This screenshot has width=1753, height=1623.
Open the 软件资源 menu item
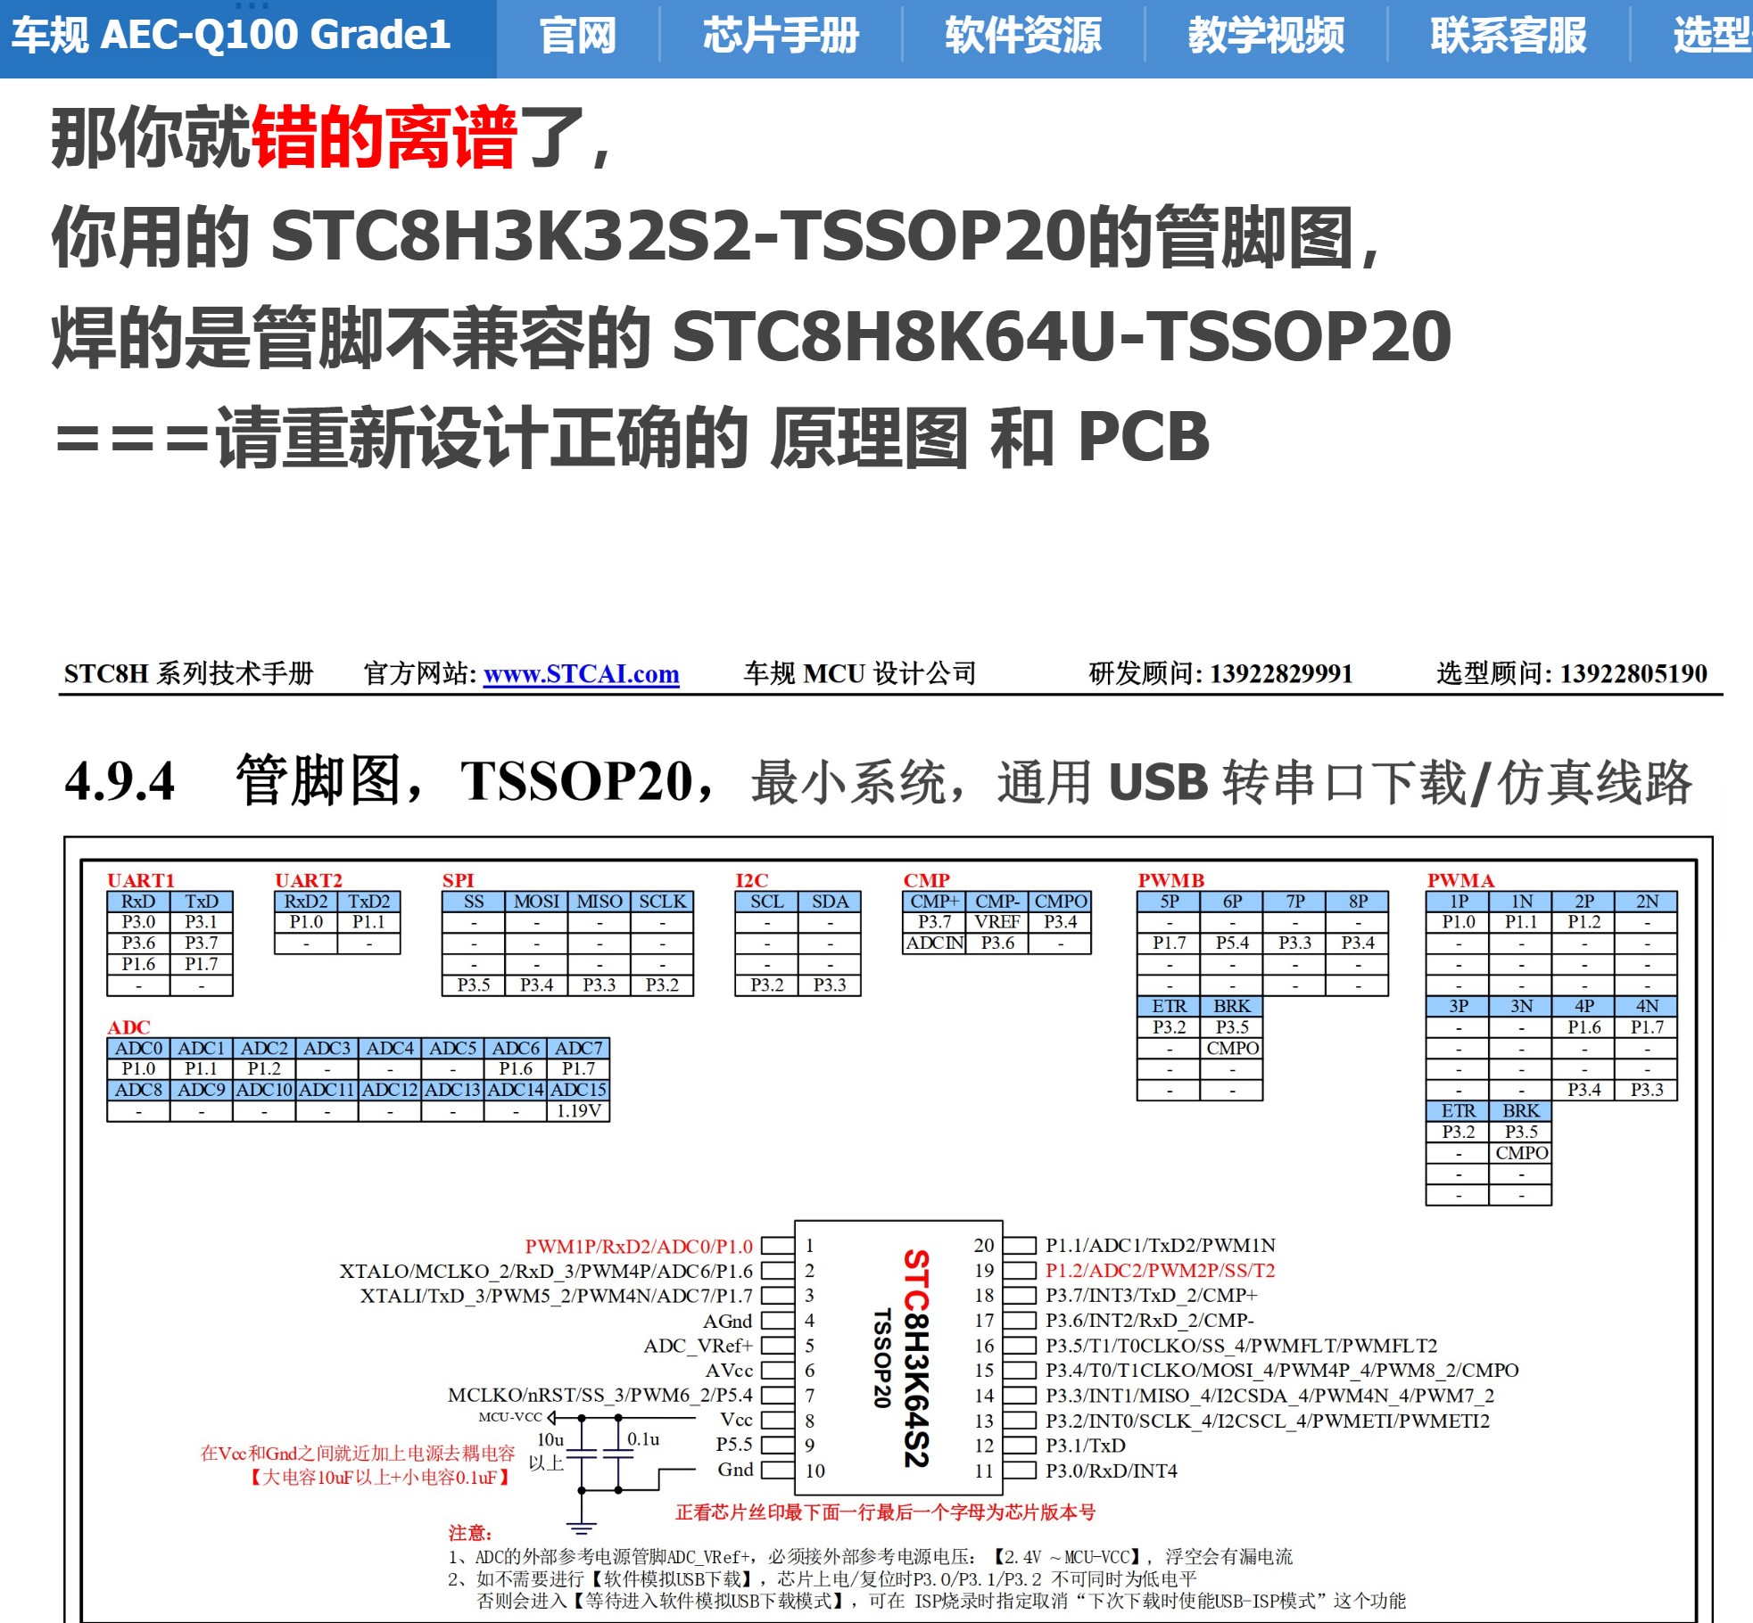point(1023,36)
